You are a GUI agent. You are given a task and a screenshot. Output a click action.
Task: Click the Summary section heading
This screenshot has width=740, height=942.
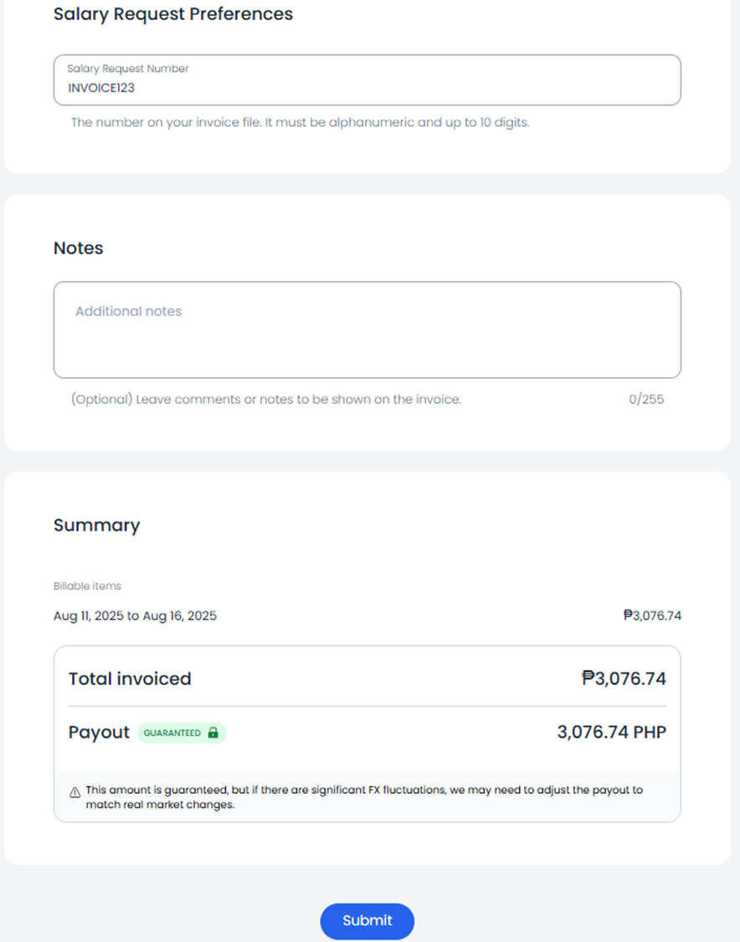click(96, 525)
